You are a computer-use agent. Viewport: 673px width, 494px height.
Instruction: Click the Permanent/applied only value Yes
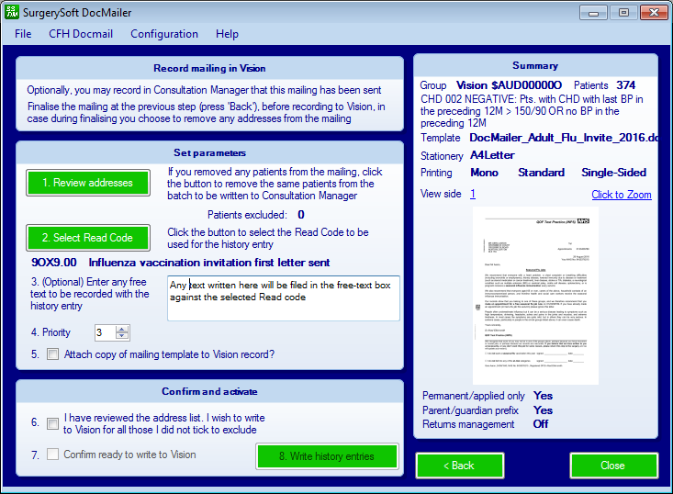tap(543, 396)
